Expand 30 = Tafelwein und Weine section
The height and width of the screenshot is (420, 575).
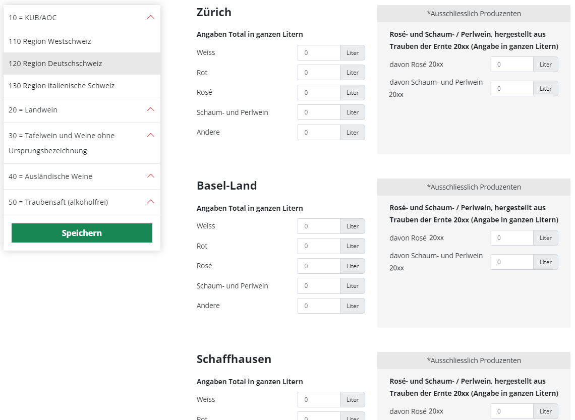[x=150, y=135]
